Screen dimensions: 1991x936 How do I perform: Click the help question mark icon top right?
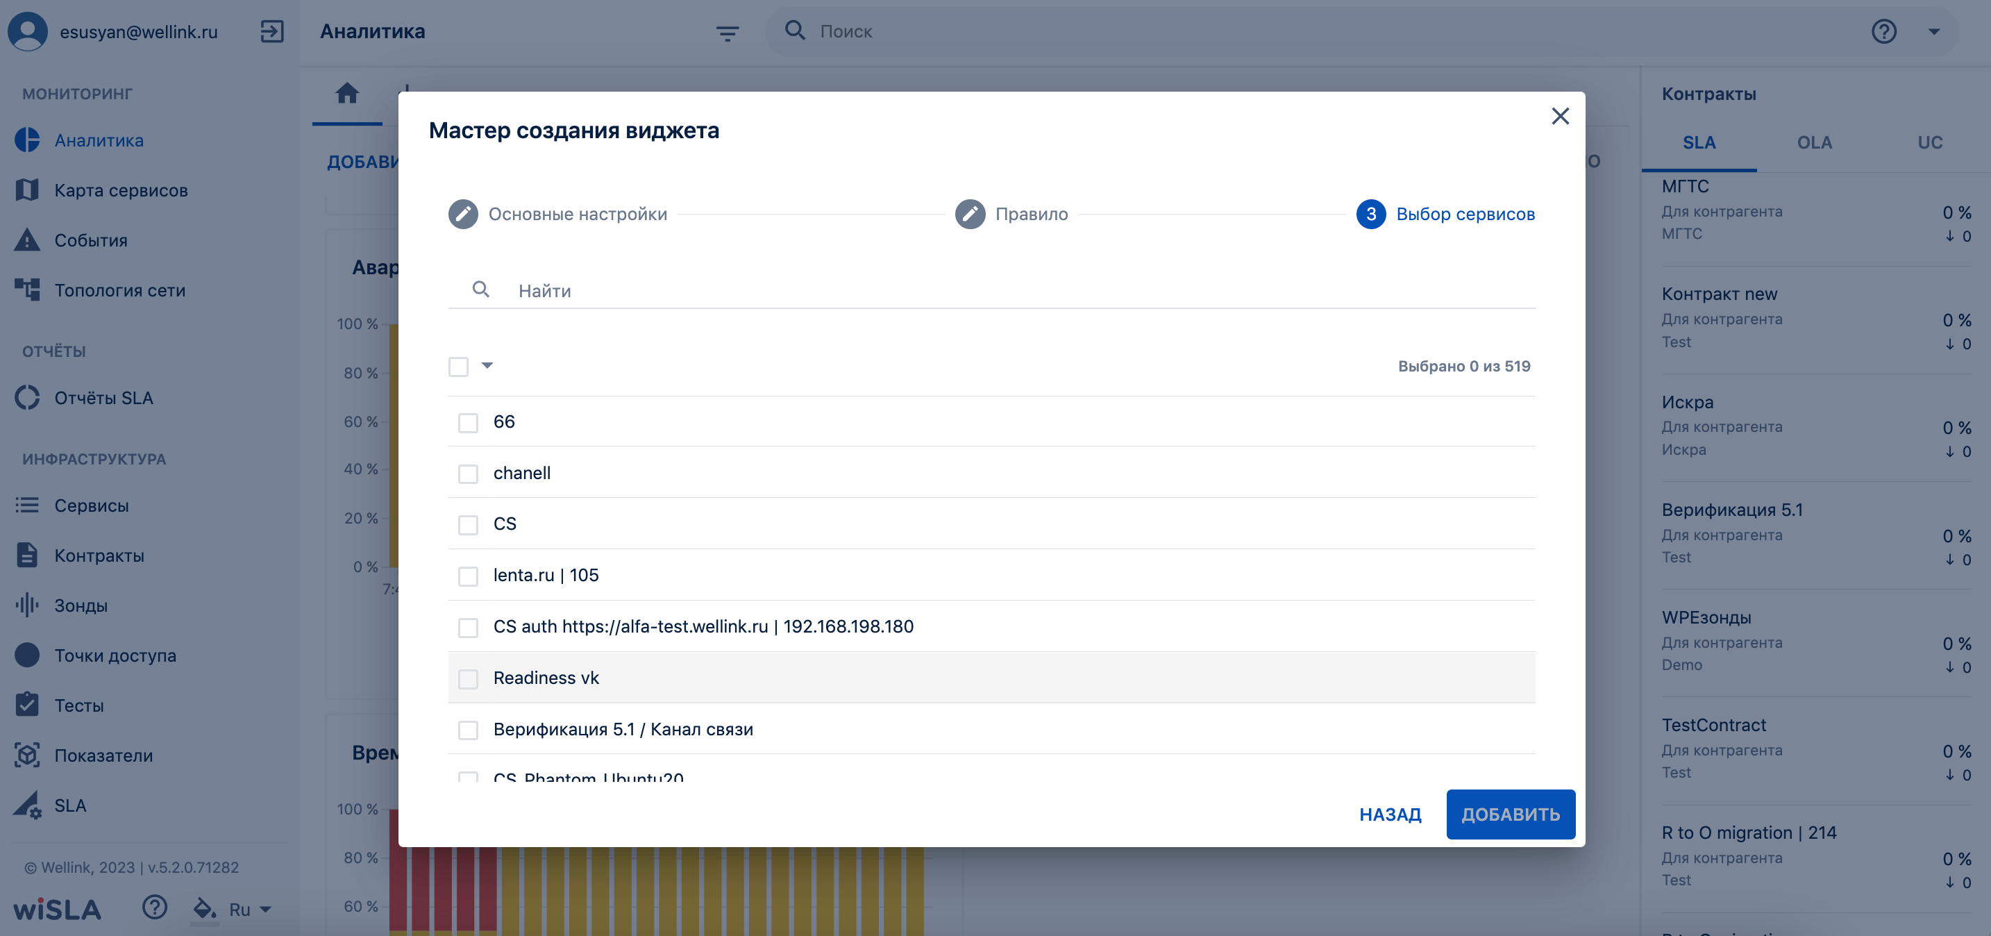(1883, 32)
